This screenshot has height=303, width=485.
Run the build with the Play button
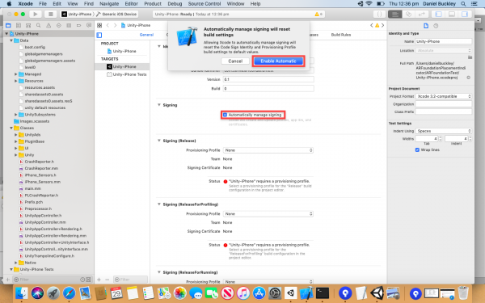[36, 14]
